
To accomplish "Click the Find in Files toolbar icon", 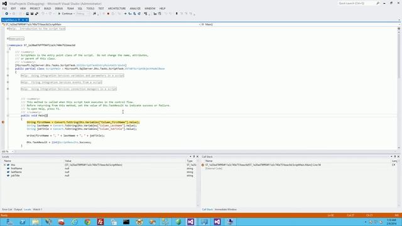I will (x=94, y=14).
